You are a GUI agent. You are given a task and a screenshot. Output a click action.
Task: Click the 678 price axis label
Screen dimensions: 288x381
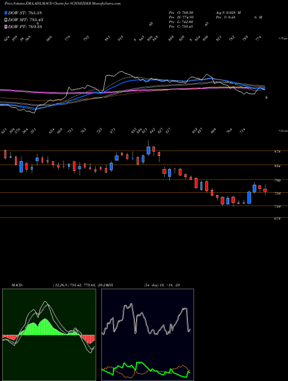pos(277,219)
